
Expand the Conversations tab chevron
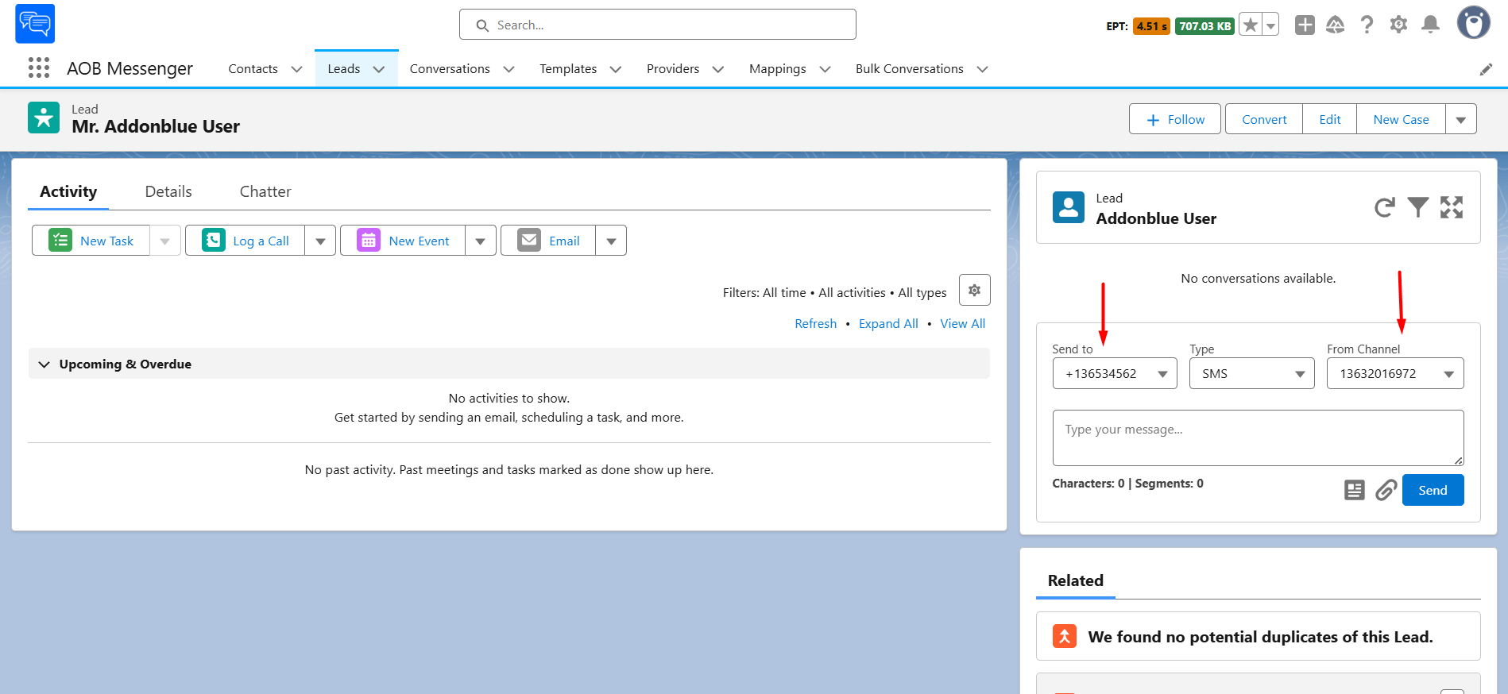pyautogui.click(x=508, y=69)
